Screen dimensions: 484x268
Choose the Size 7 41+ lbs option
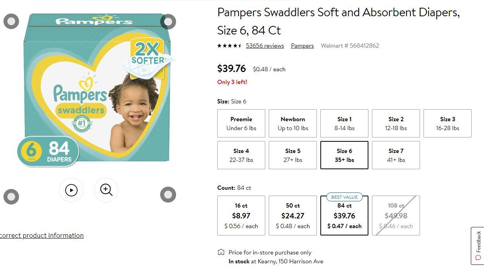coord(396,155)
